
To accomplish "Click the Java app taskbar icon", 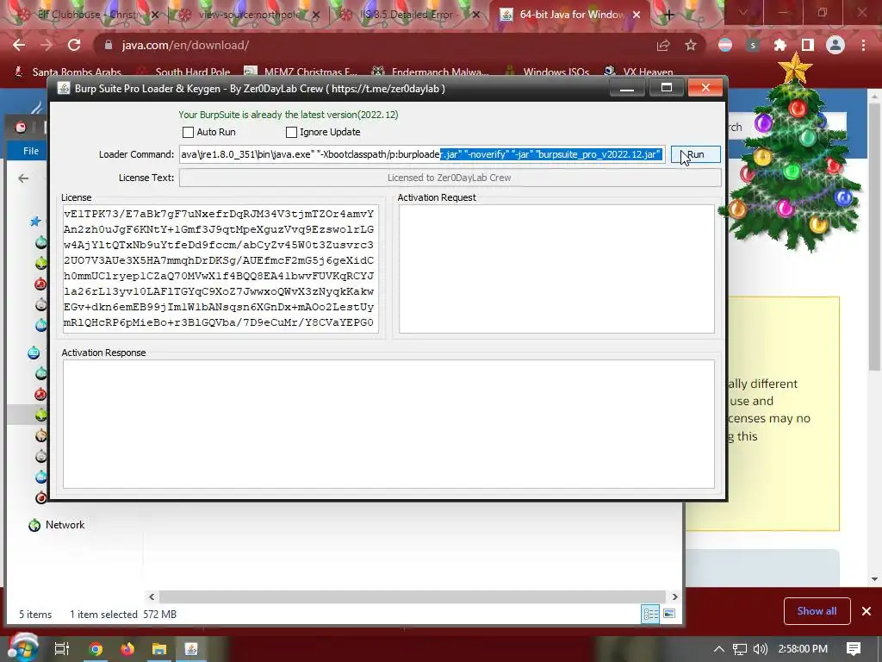I will (191, 649).
